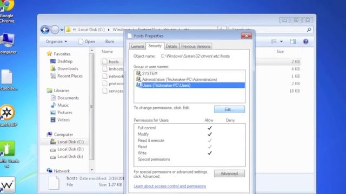Open the green Traffic Travis desktop icon
The width and height of the screenshot is (346, 194).
[9, 155]
